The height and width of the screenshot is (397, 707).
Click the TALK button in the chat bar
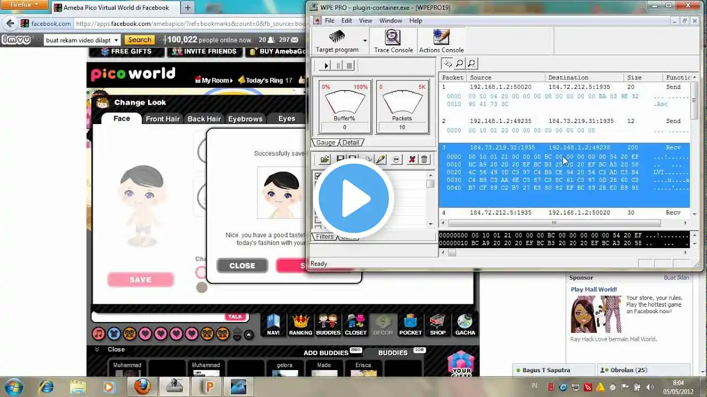pos(235,316)
